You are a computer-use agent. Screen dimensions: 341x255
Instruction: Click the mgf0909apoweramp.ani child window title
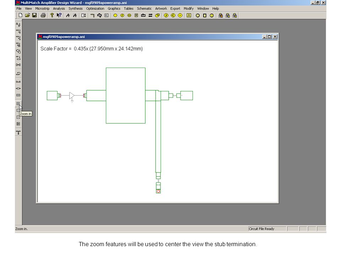click(x=64, y=36)
